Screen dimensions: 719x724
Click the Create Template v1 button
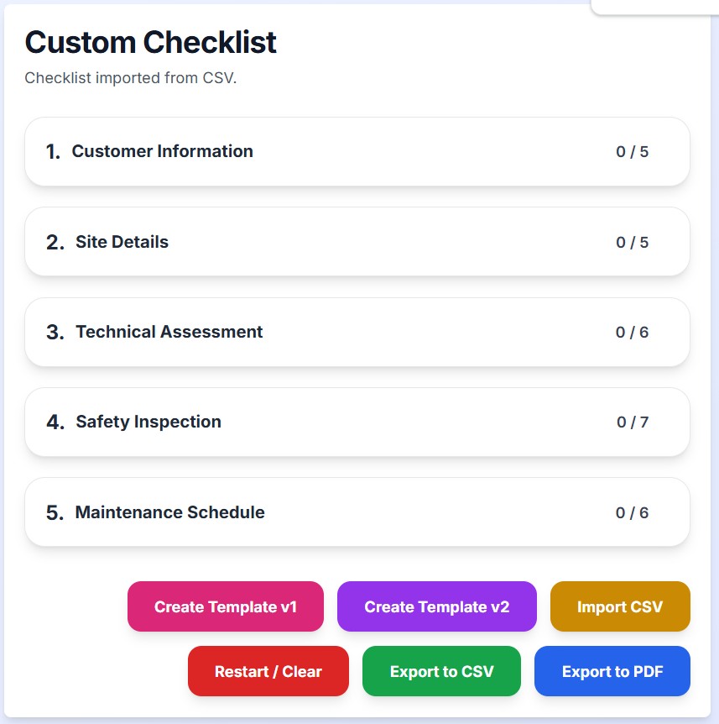225,606
